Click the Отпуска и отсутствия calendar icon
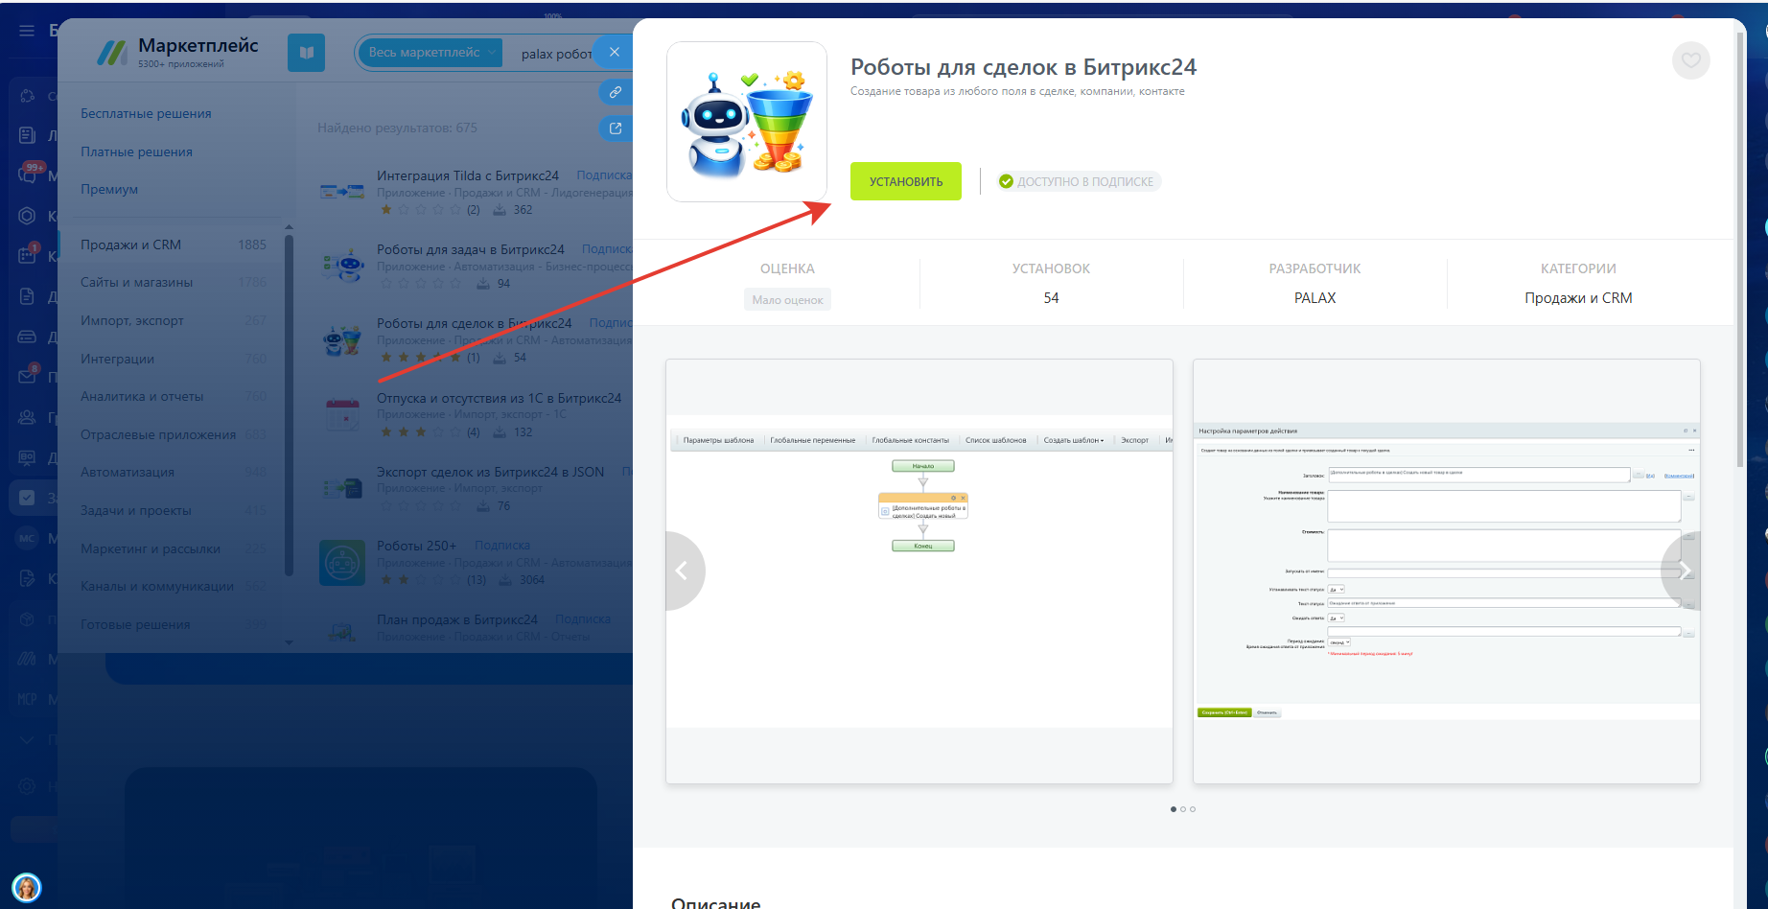The width and height of the screenshot is (1768, 909). (x=342, y=414)
